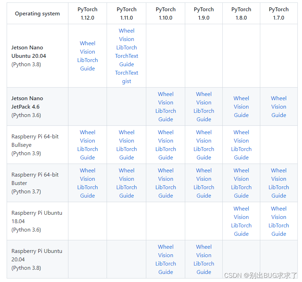Click the gist link under PyTorch 1.11.0
302x282 pixels.
(x=127, y=81)
